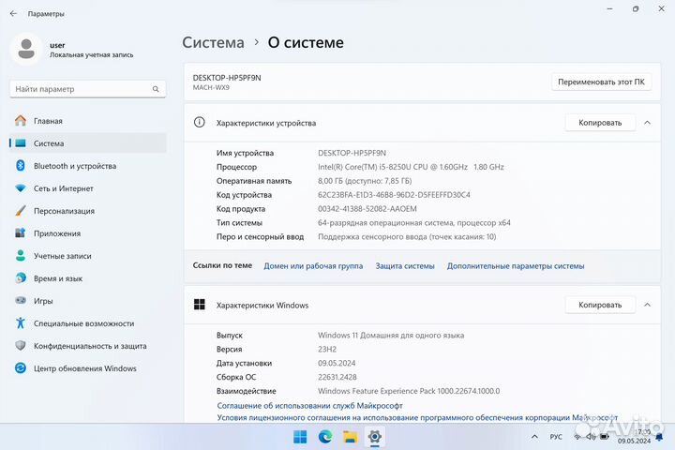675x450 pixels.
Task: Open 'Дополнительные параметры системы' link
Action: pos(516,266)
